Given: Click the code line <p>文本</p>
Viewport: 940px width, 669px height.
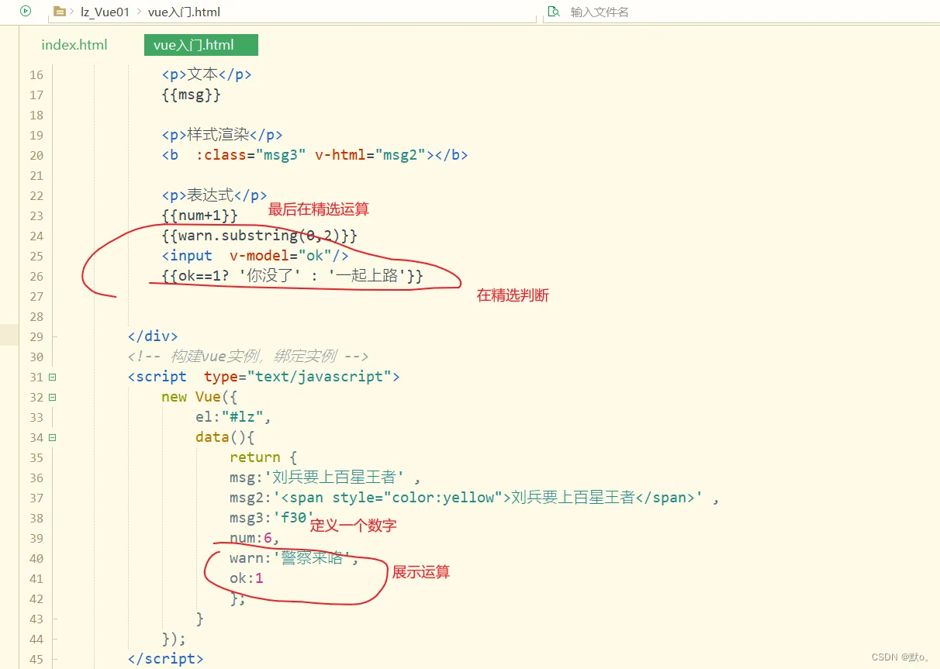Looking at the screenshot, I should (206, 74).
